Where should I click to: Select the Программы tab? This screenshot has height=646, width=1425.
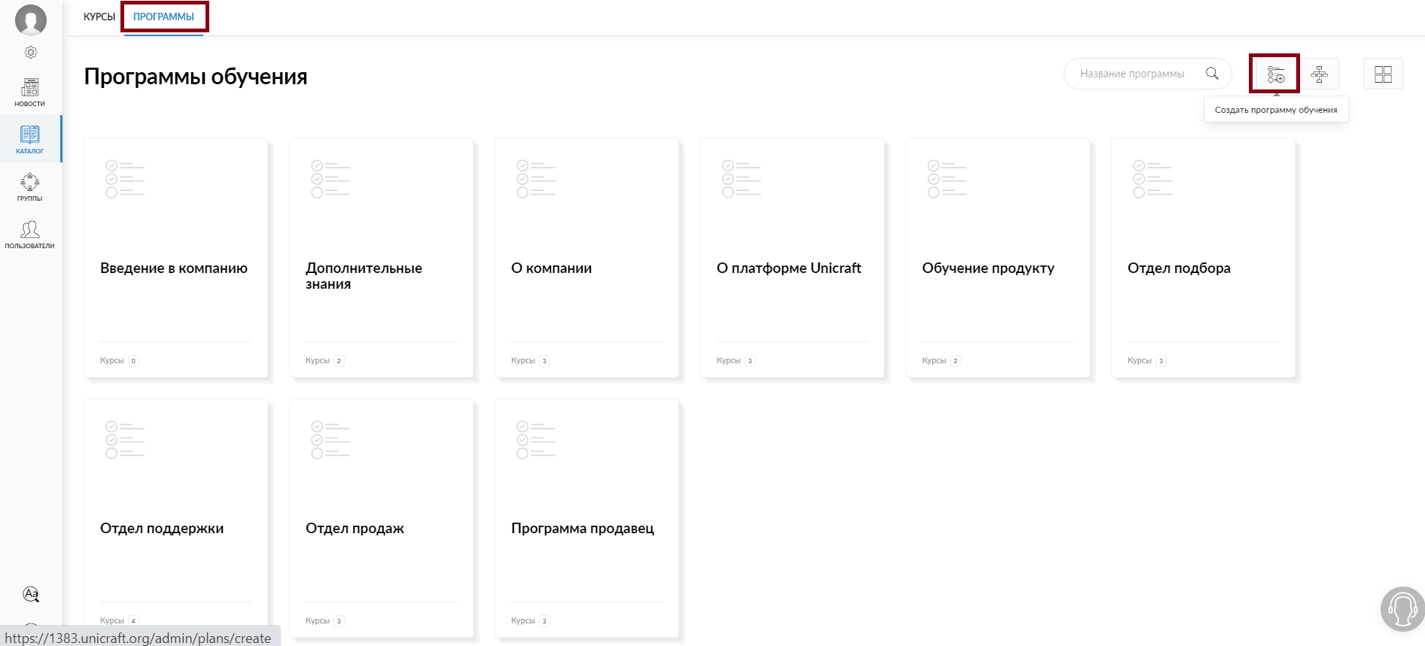[163, 17]
